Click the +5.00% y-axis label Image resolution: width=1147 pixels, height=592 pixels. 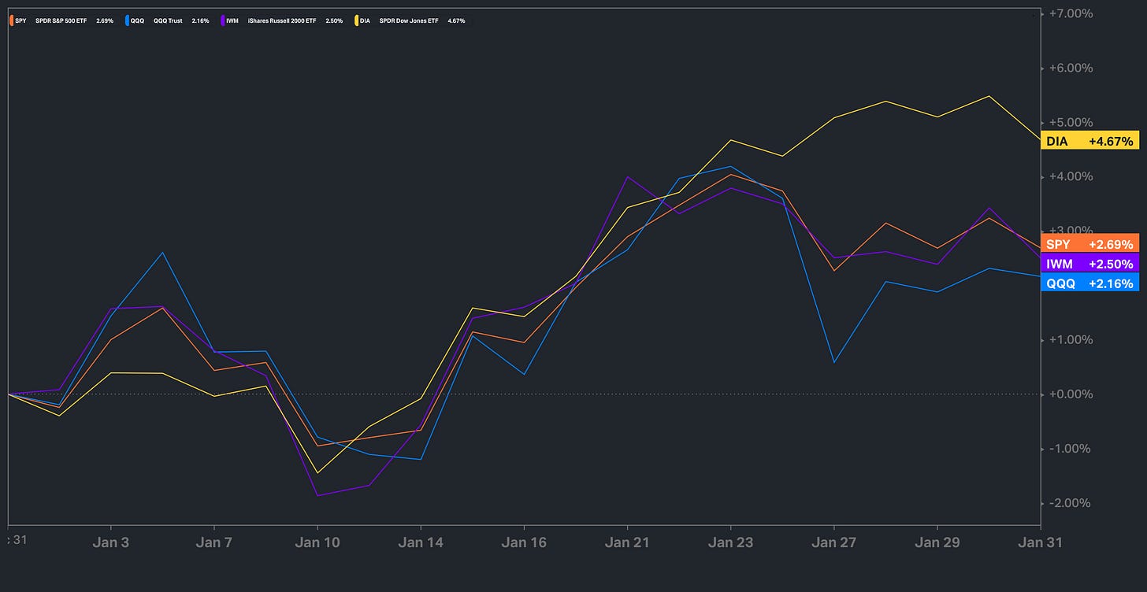click(x=1071, y=123)
